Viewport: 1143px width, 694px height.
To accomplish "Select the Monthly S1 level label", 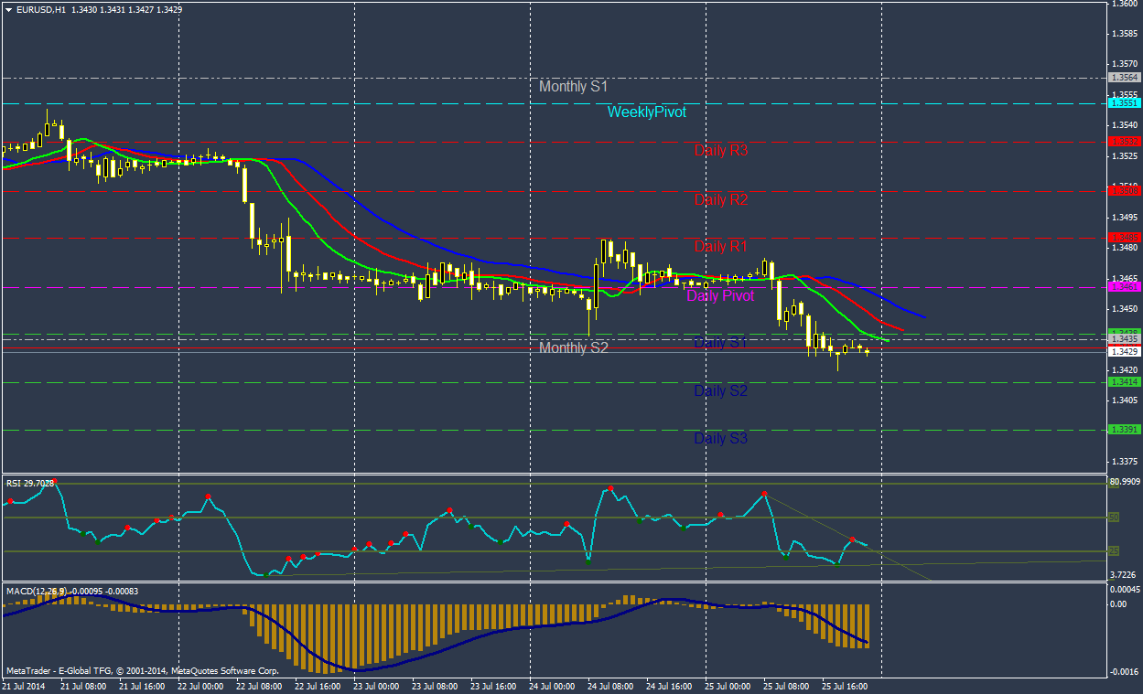I will 573,87.
